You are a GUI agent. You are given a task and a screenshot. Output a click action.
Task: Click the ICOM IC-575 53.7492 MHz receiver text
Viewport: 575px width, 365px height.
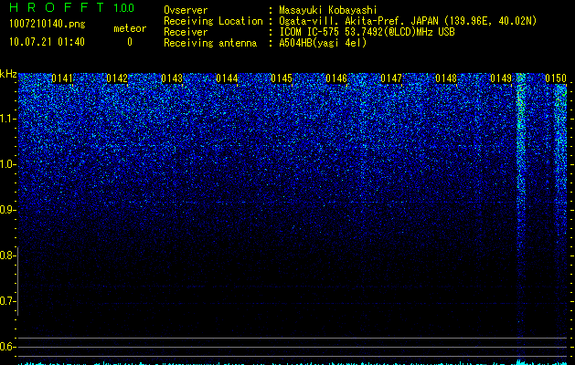367,32
